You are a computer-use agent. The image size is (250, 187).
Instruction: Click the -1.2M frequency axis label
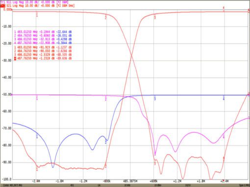click(x=83, y=181)
